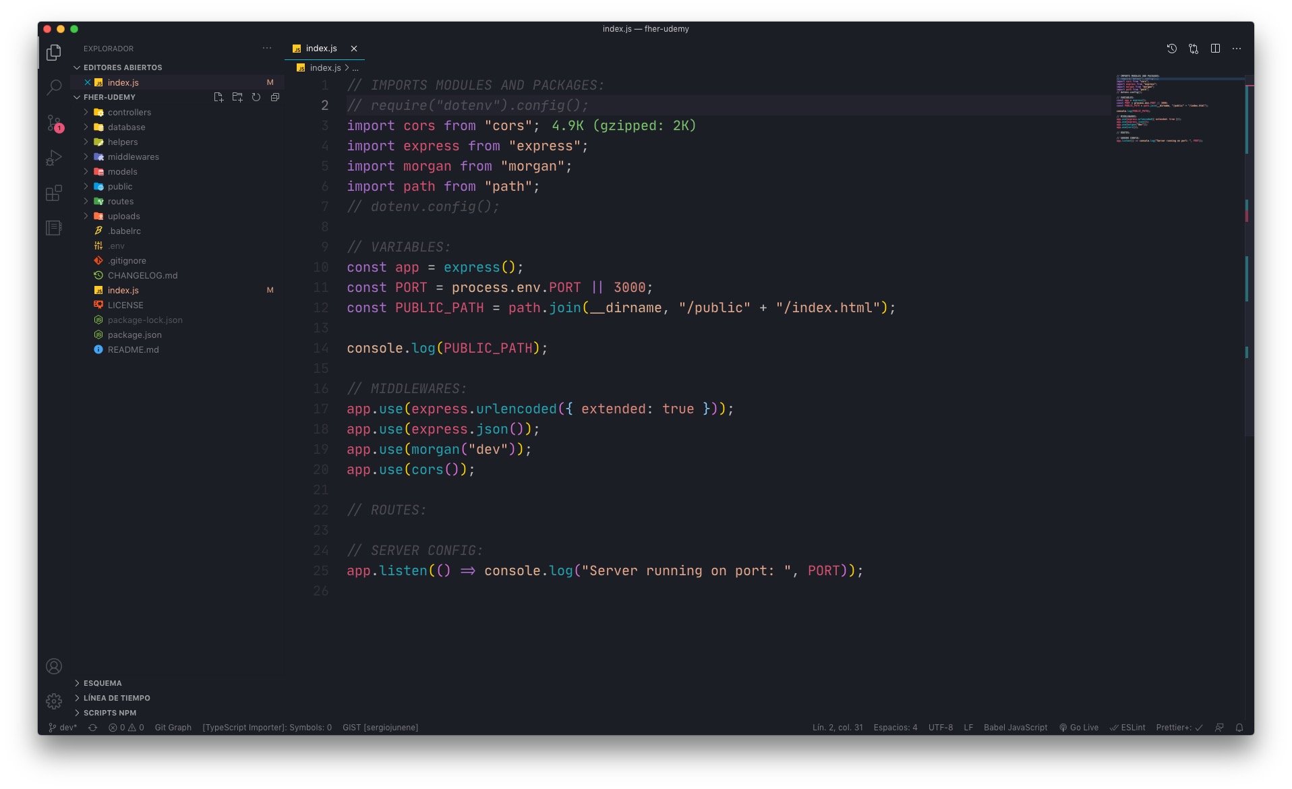The width and height of the screenshot is (1292, 789).
Task: Close the index.js editor tab
Action: pos(354,49)
